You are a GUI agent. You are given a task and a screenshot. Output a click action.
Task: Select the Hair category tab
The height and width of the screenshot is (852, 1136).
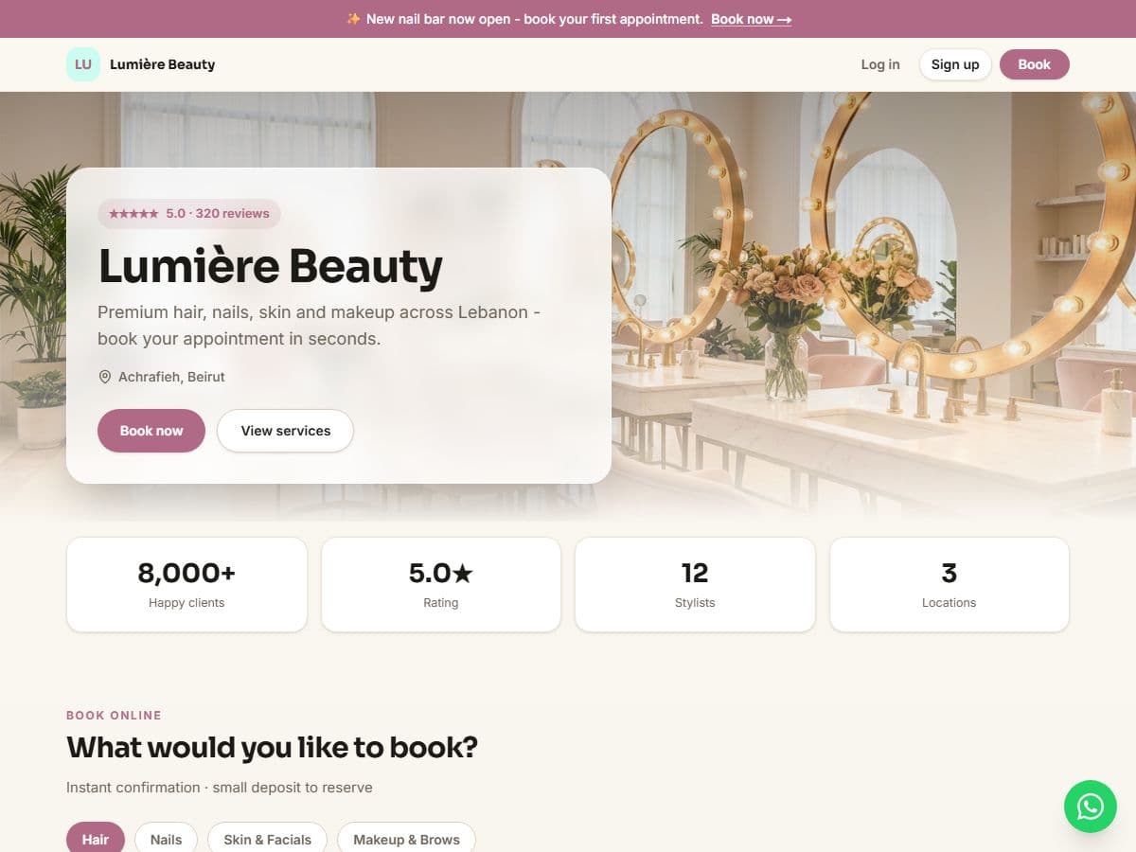pos(96,839)
